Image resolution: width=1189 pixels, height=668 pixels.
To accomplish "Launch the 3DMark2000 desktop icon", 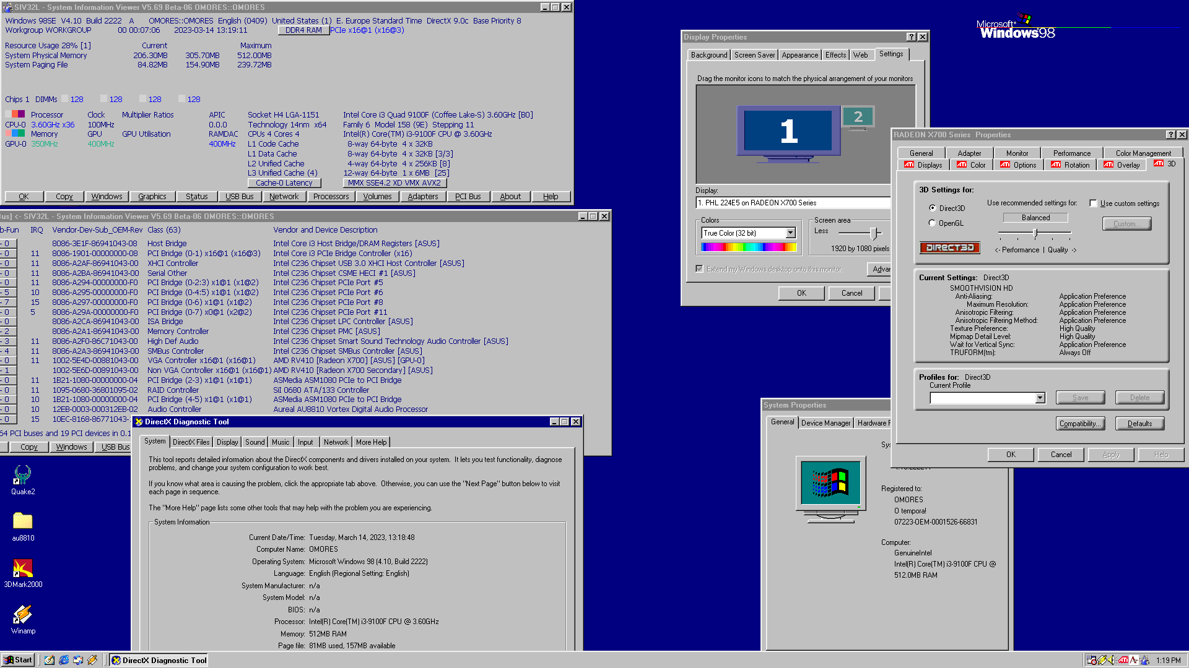I will click(23, 573).
